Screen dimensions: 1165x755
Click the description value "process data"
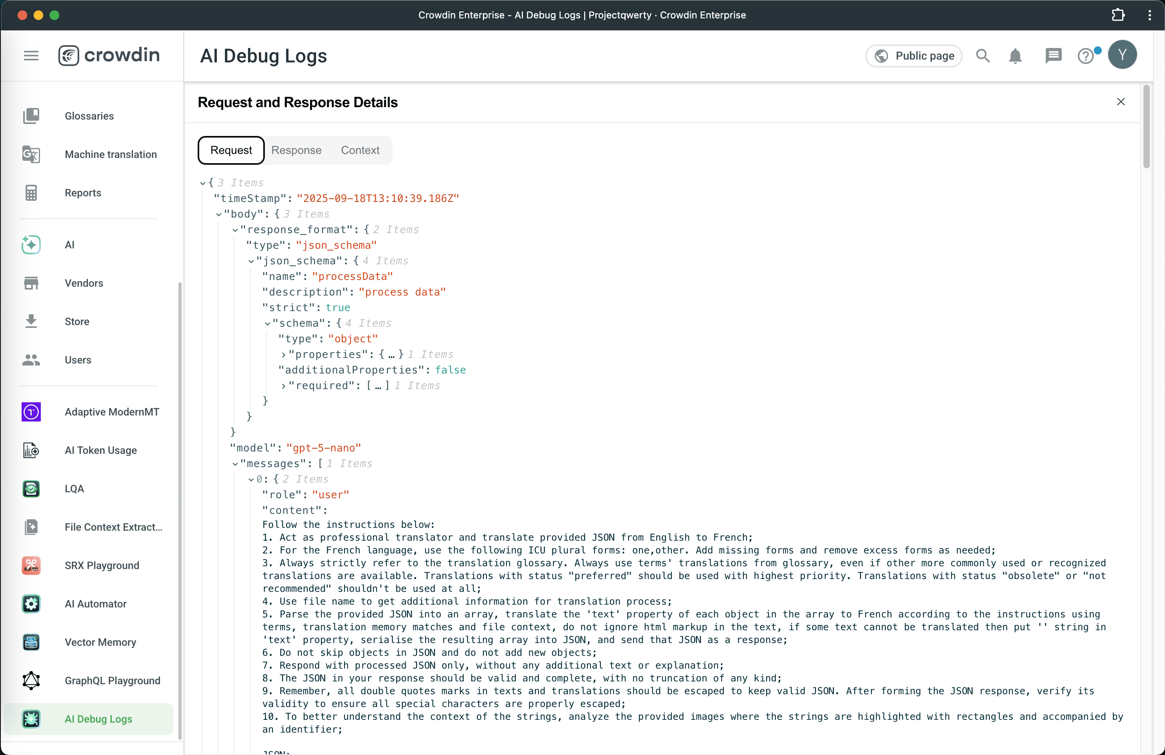tap(402, 292)
